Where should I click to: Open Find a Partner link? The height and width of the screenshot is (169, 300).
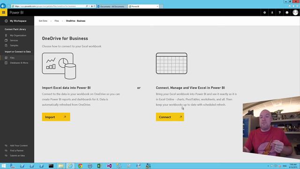click(x=17, y=151)
